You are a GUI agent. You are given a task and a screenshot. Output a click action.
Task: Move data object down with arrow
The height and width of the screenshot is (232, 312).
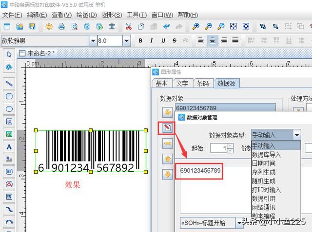(x=168, y=174)
